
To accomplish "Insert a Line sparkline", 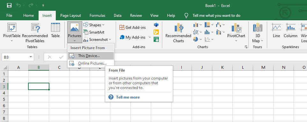I will pyautogui.click(x=276, y=30).
